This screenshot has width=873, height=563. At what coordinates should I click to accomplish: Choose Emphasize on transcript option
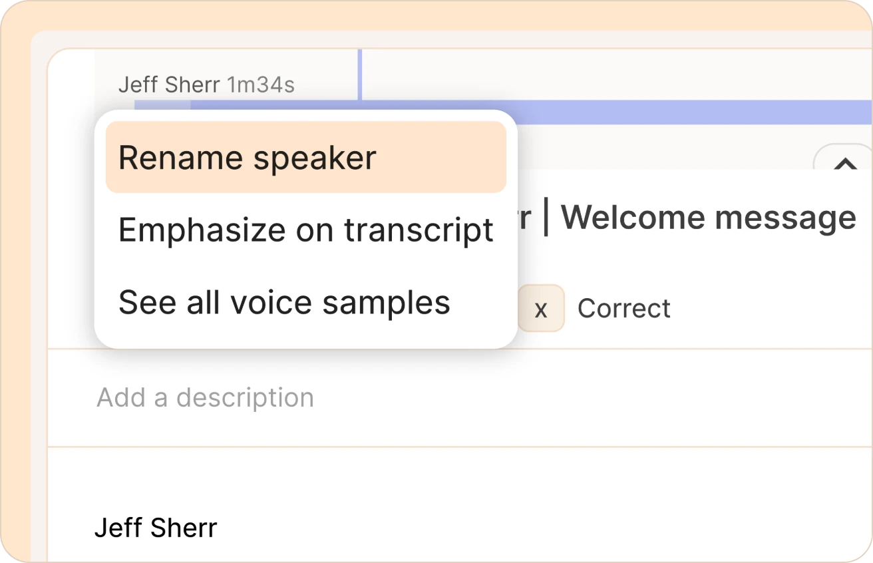(x=305, y=230)
